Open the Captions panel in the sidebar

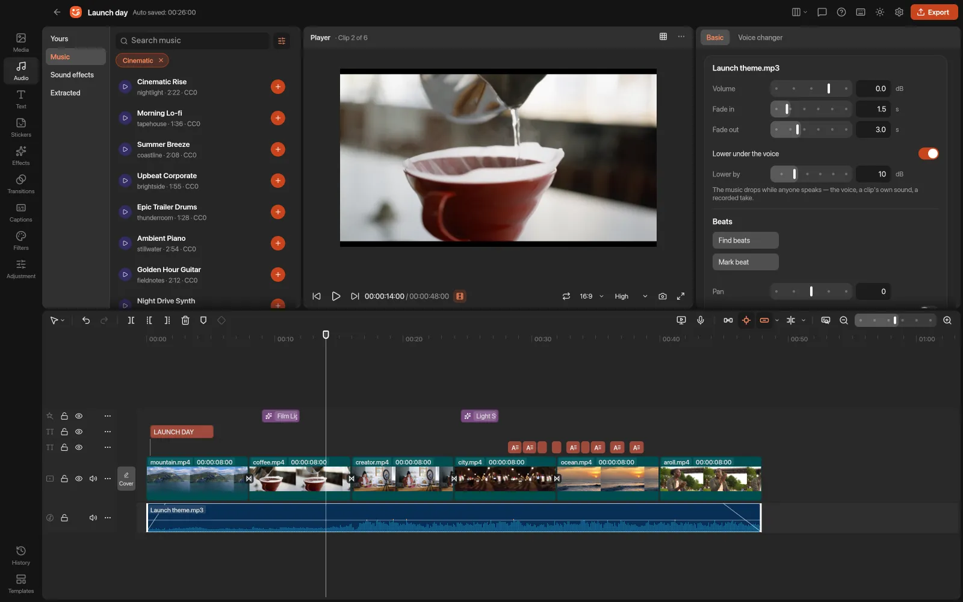(x=21, y=212)
